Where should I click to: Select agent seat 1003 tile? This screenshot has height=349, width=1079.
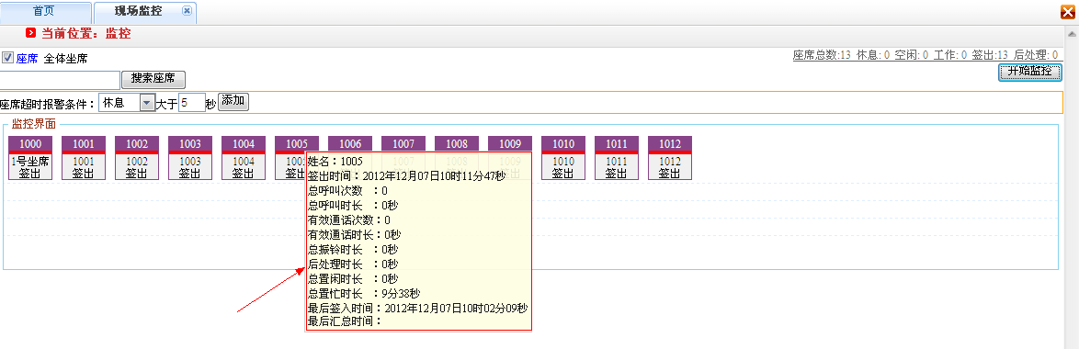pyautogui.click(x=190, y=158)
